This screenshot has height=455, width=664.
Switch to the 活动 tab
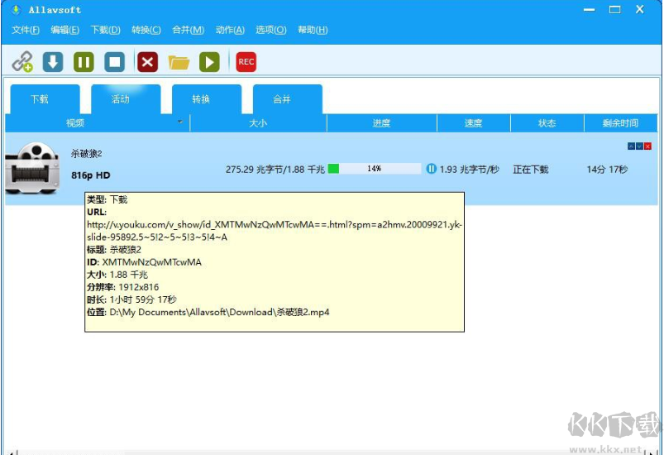tap(126, 99)
